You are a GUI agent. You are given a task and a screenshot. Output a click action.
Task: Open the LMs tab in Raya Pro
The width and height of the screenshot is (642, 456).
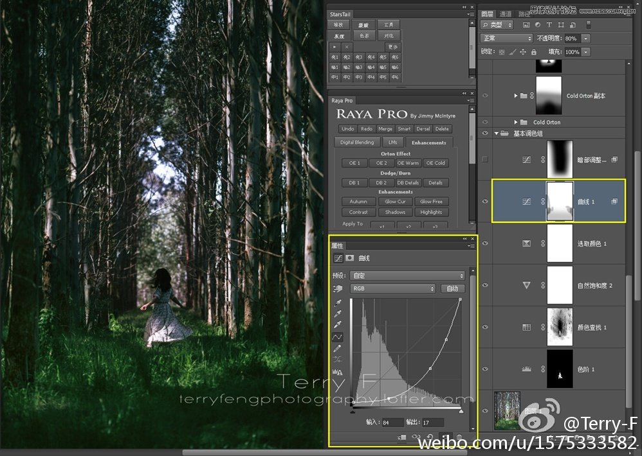pyautogui.click(x=392, y=142)
